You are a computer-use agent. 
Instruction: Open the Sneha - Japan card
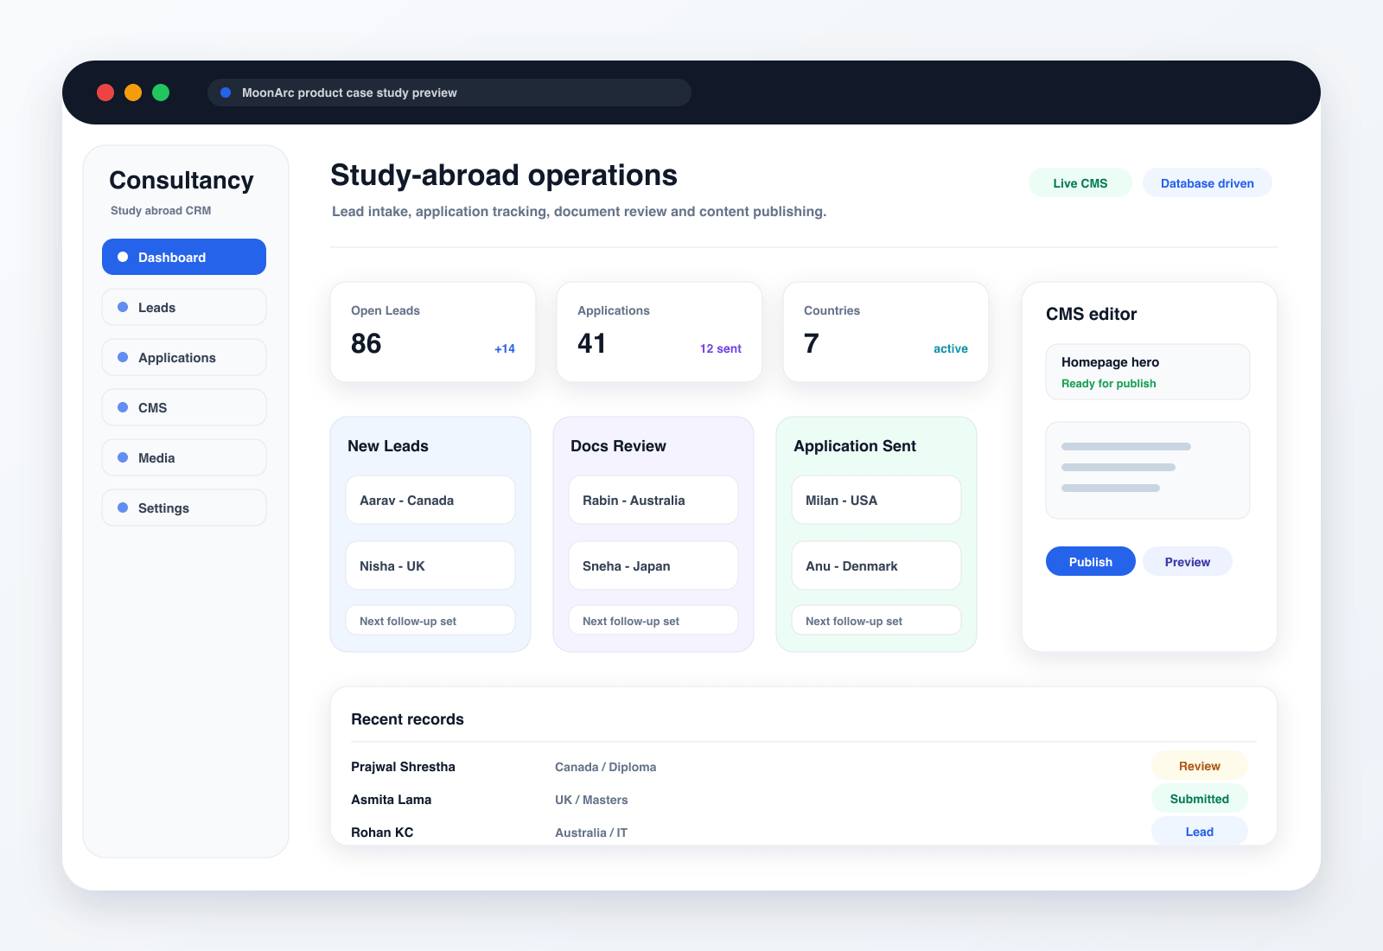pos(653,565)
